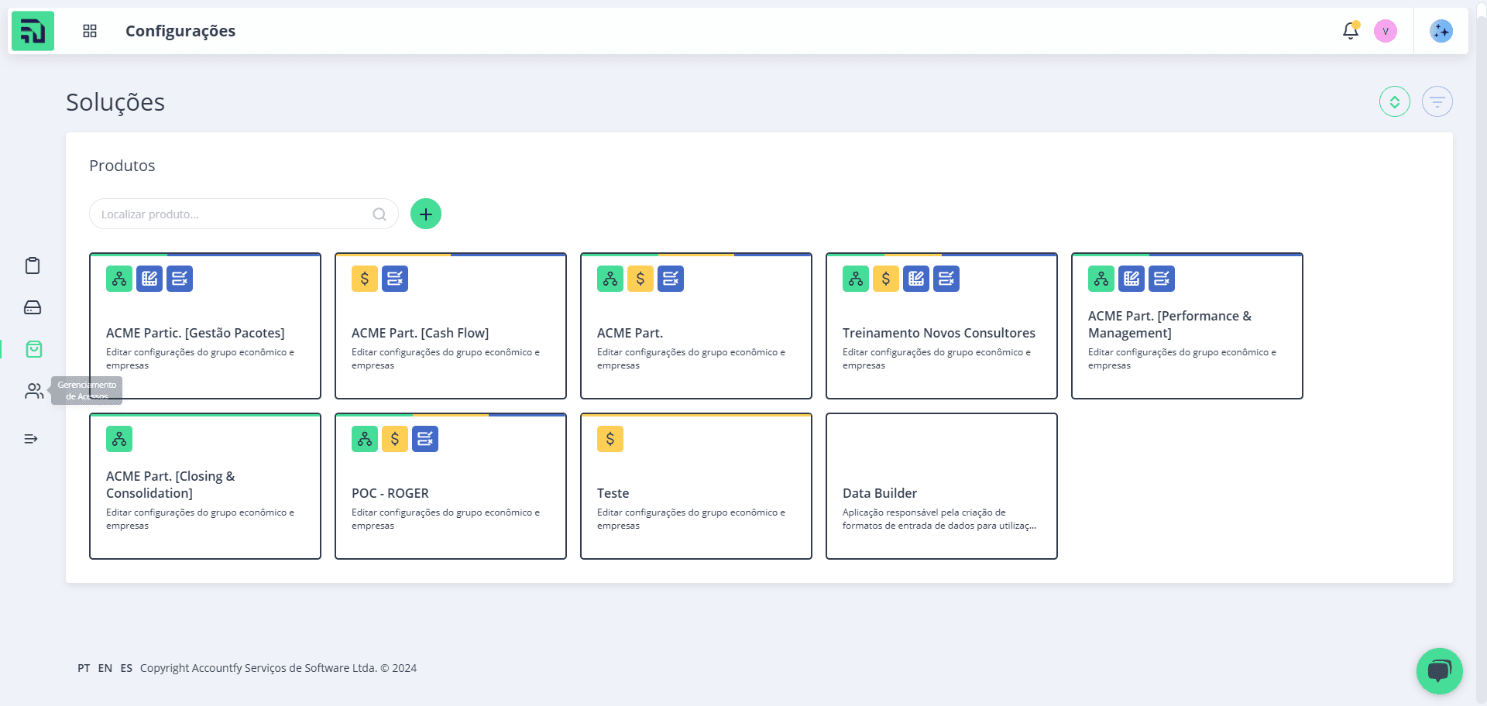This screenshot has height=706, width=1487.
Task: Open the ACME Part. [Cash Flow] product title
Action: click(420, 333)
